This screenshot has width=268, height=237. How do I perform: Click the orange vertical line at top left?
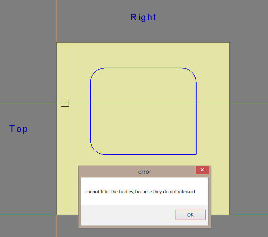coord(57,19)
